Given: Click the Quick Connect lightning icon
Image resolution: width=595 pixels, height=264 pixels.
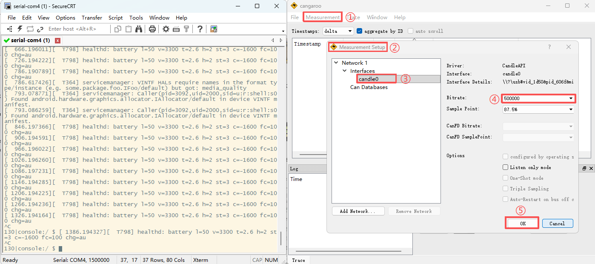Looking at the screenshot, I should [x=20, y=29].
